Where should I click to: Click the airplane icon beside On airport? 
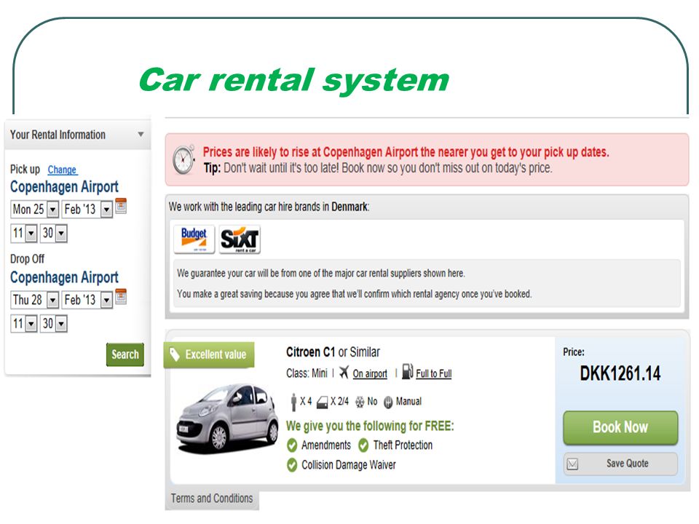pos(344,373)
